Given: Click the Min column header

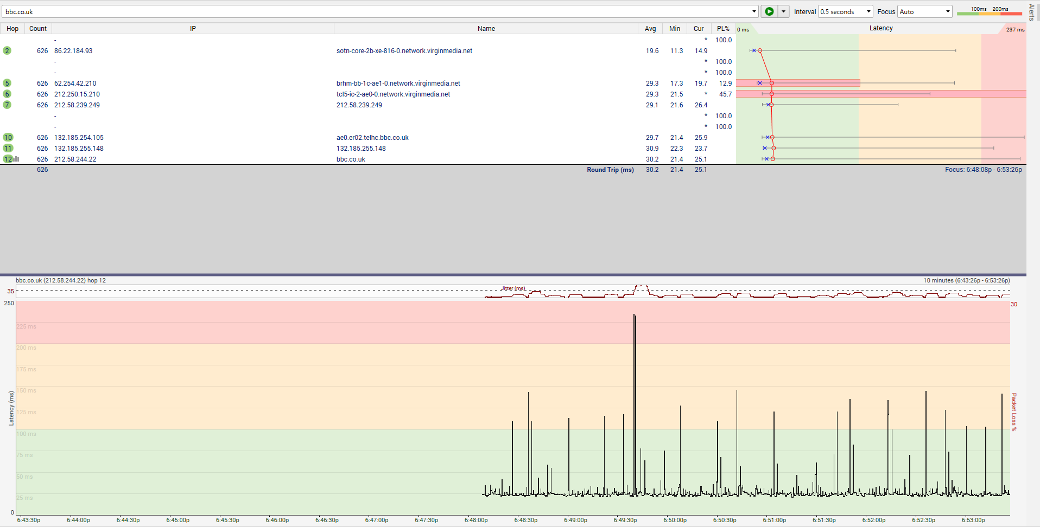Looking at the screenshot, I should click(x=675, y=29).
